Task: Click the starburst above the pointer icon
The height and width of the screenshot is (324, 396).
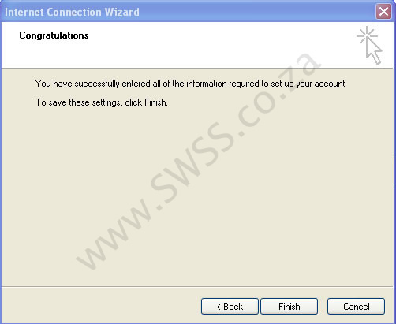Action: click(367, 35)
